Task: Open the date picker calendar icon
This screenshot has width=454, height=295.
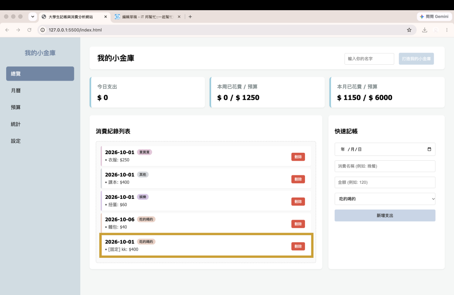Action: [429, 149]
